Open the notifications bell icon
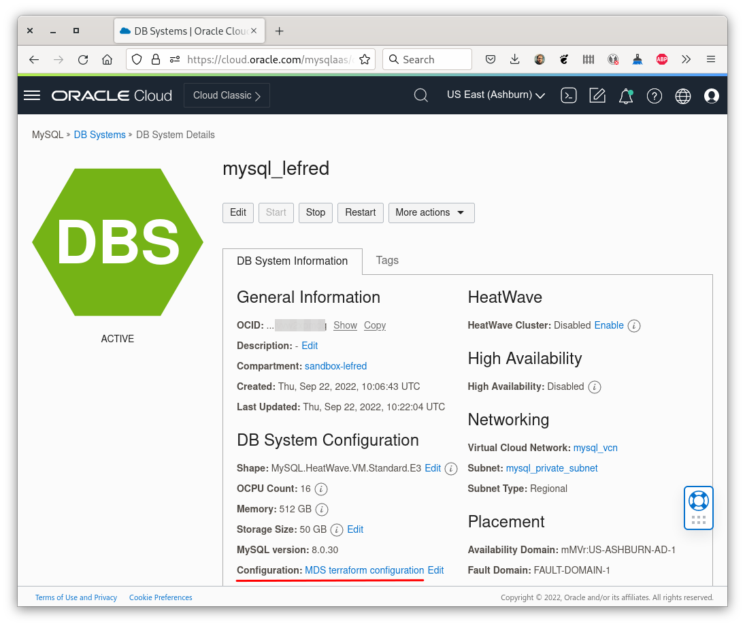745x626 pixels. pos(626,96)
